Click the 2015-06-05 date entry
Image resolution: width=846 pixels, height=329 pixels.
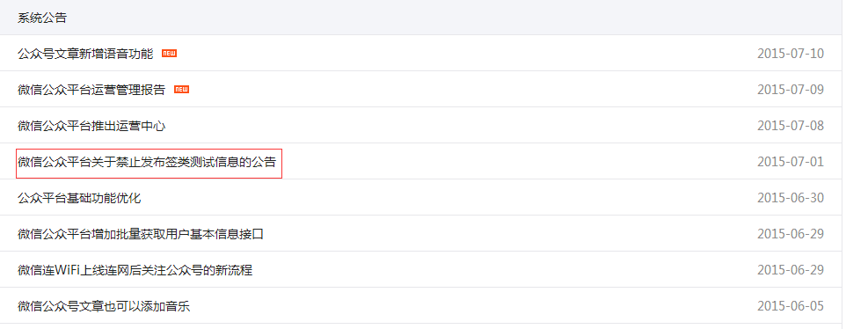point(791,306)
